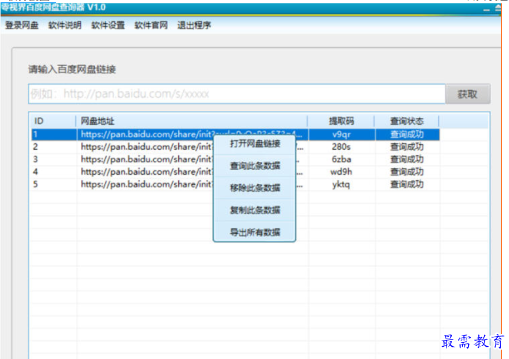Choose 导出所有数据 from the context menu
Image resolution: width=509 pixels, height=359 pixels.
click(255, 232)
